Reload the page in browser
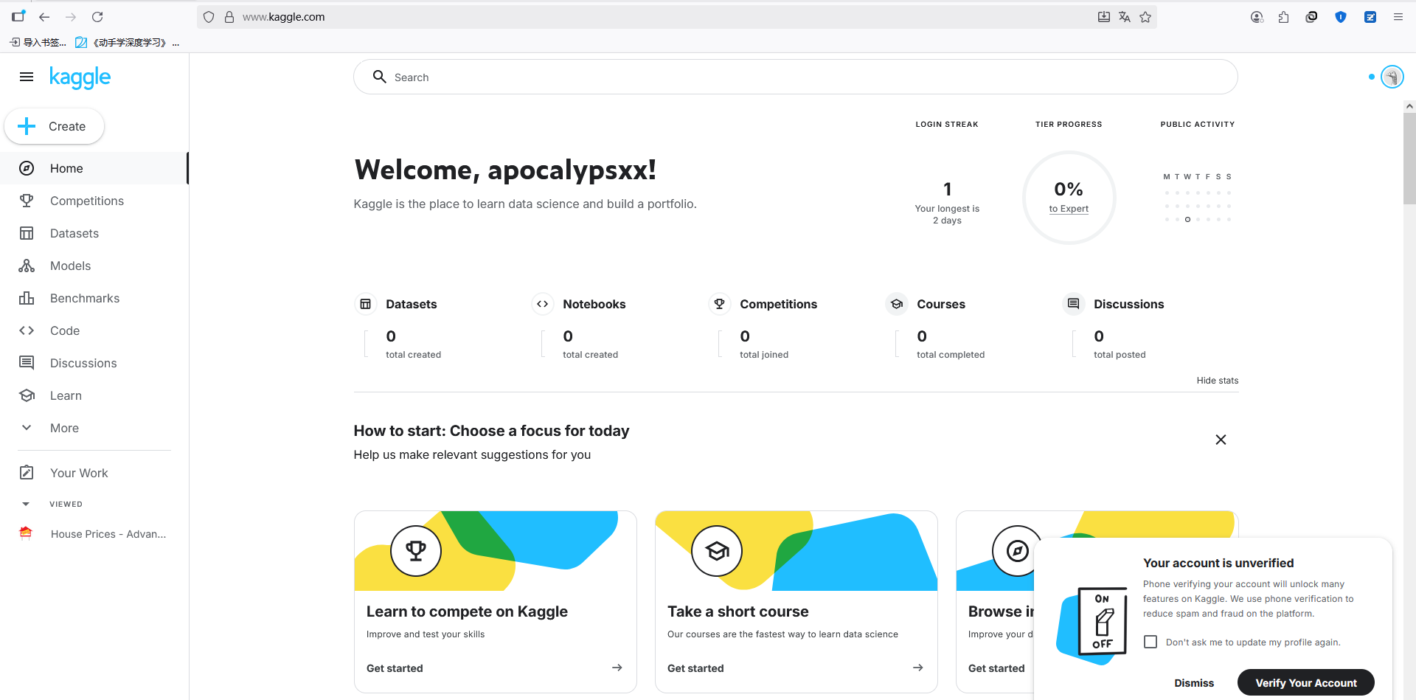This screenshot has width=1416, height=700. (97, 17)
